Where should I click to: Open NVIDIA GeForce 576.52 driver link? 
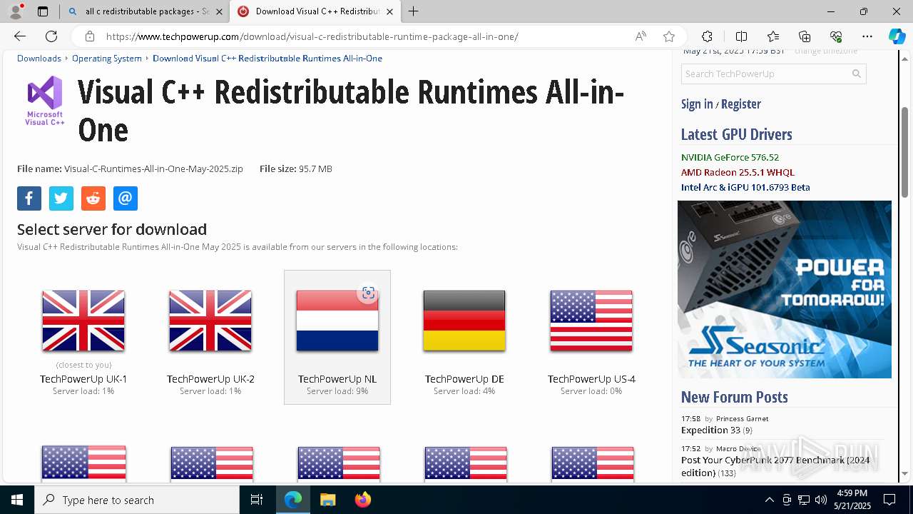(x=730, y=157)
